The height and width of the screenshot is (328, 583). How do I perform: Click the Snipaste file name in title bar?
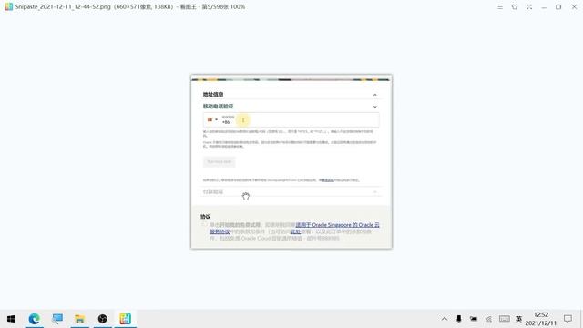63,6
